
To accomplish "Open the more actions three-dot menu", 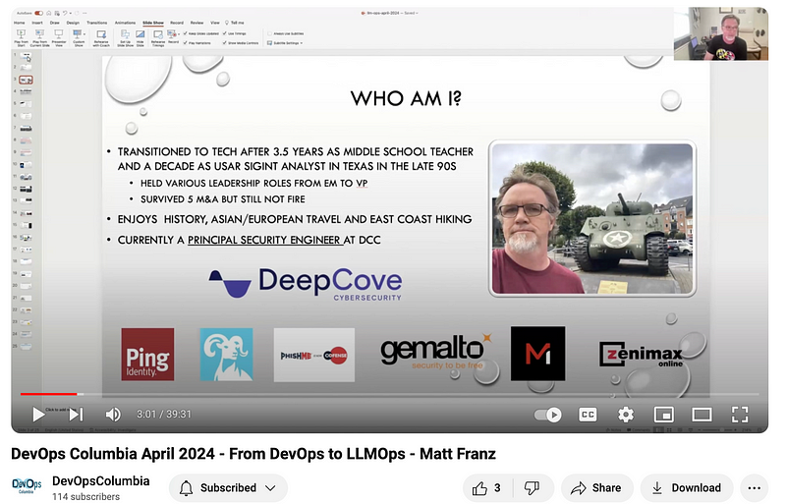I will pyautogui.click(x=754, y=488).
